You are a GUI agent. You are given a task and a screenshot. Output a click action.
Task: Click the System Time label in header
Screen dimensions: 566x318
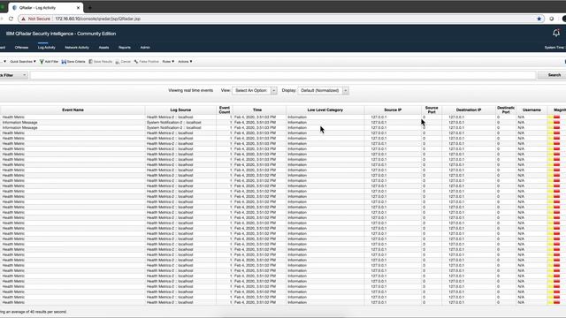tap(555, 48)
